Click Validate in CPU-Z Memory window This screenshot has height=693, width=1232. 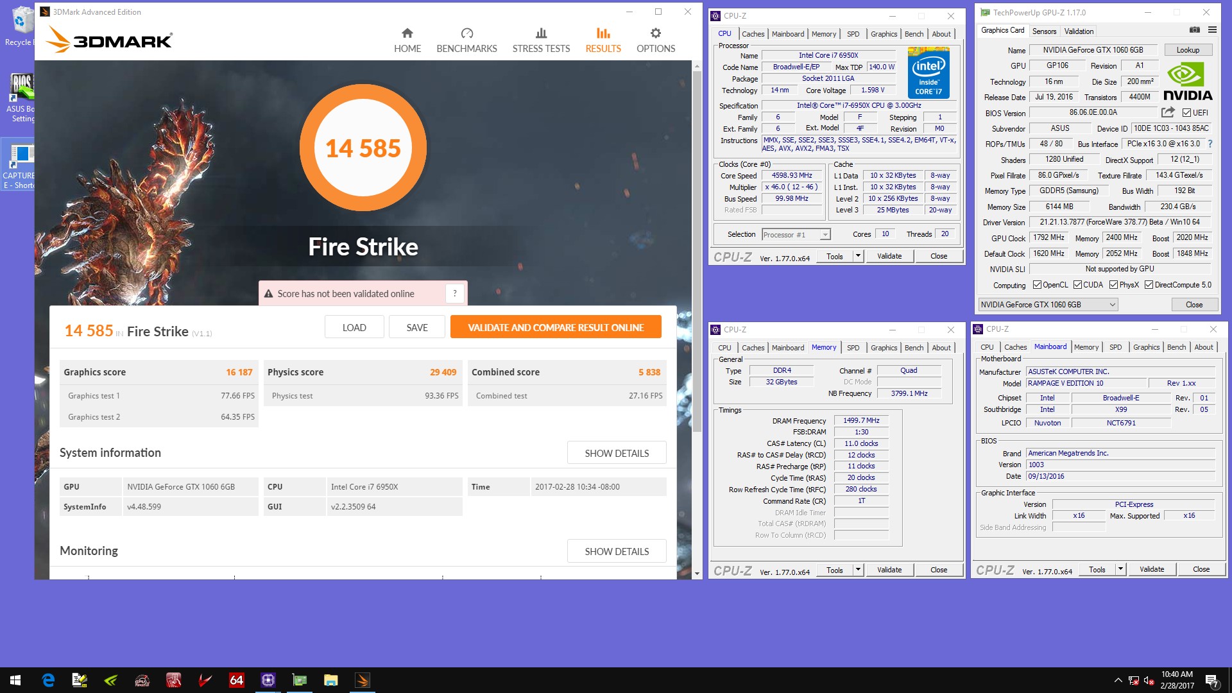[x=889, y=570]
